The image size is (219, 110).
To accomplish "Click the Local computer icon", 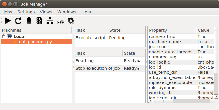I will (x=9, y=37).
